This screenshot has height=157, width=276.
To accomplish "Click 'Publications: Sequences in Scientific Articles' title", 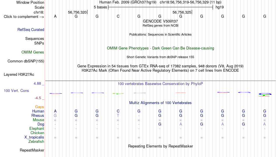I will (x=160, y=34).
